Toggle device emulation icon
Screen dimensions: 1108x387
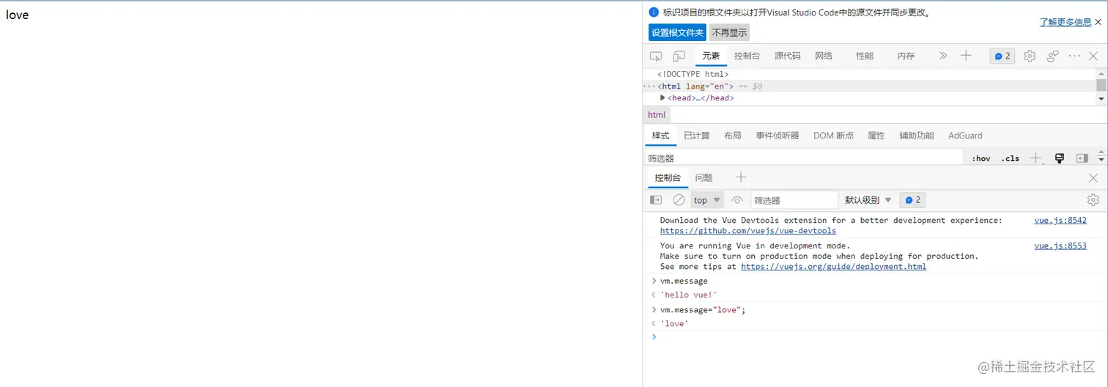tap(679, 56)
